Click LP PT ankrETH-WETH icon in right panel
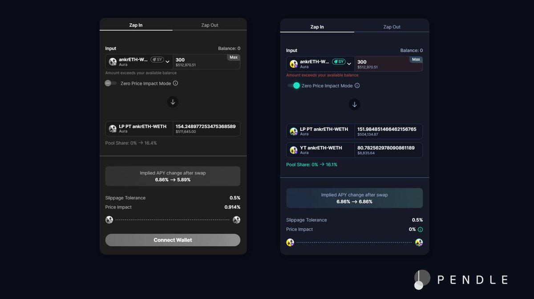 [294, 131]
